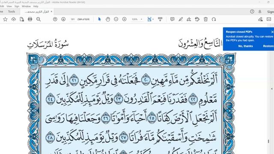The image size is (274, 154).
Task: Click the stamp tool icon
Action: pyautogui.click(x=197, y=19)
